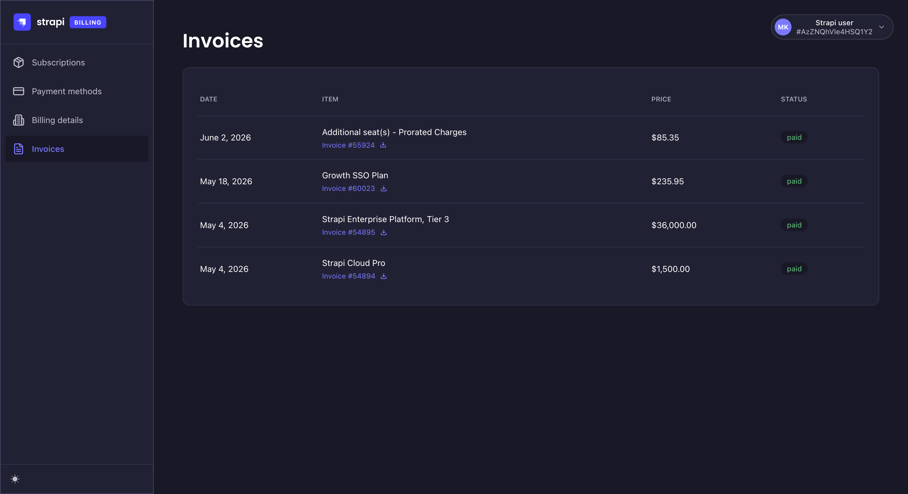Expand the Strapi user account chevron
The width and height of the screenshot is (908, 494).
click(x=882, y=27)
